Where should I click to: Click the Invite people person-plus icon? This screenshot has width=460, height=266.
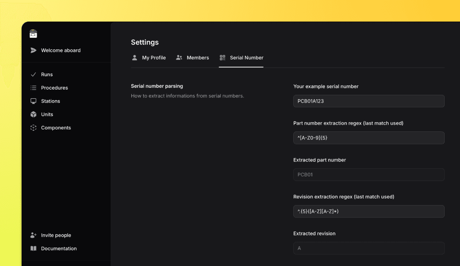coord(34,235)
